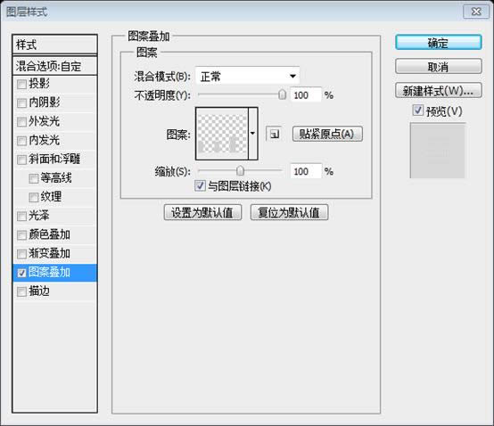Open the 混合模式 dropdown

pos(248,76)
